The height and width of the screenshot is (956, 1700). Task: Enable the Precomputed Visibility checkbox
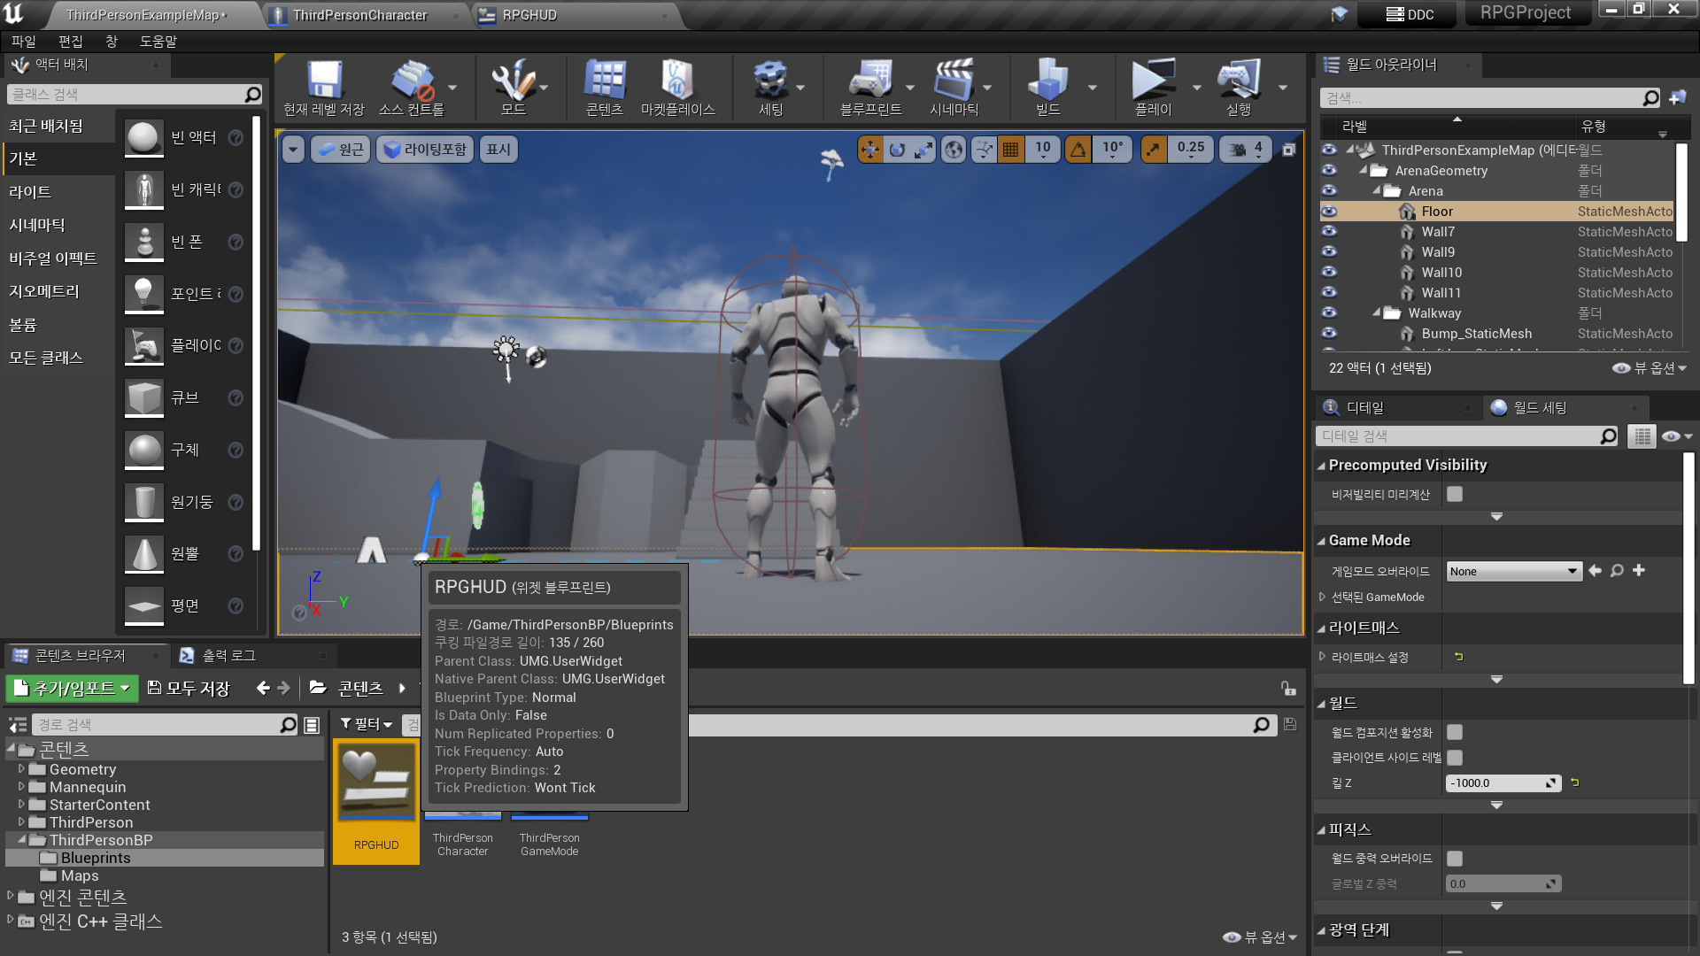[x=1455, y=495]
